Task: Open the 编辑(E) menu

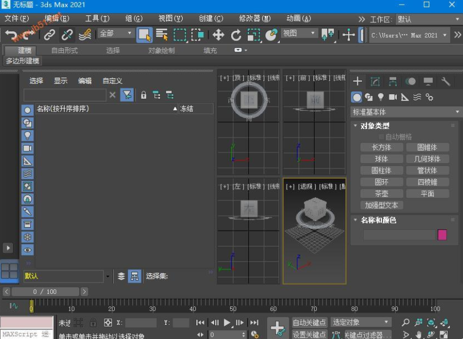Action: (57, 19)
